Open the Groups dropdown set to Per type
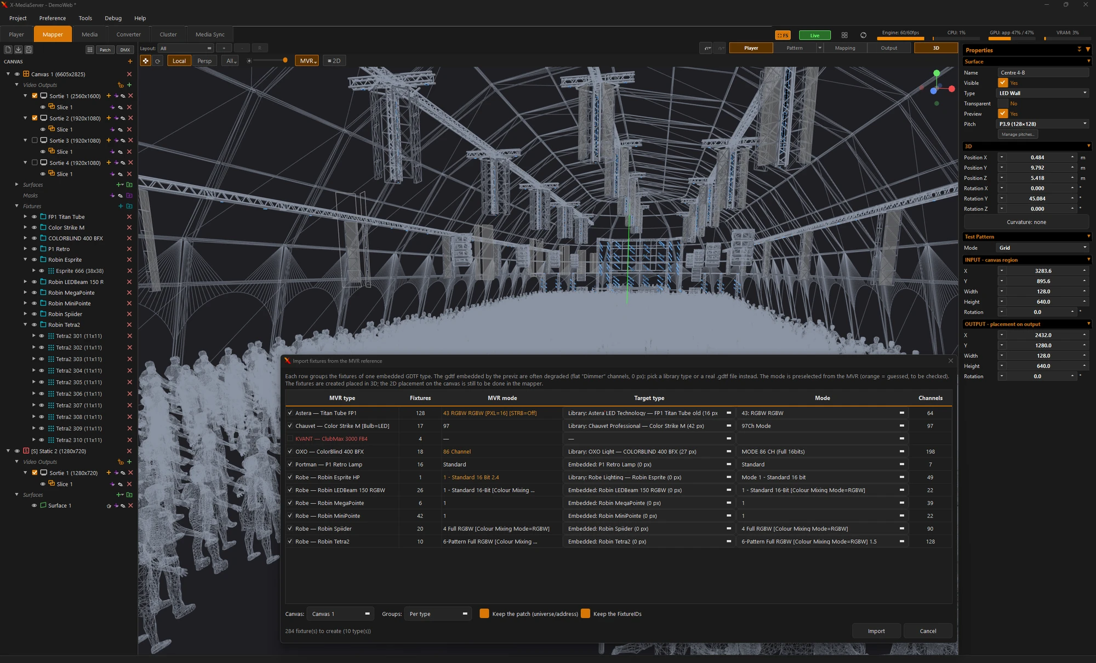The width and height of the screenshot is (1096, 663). pos(438,614)
